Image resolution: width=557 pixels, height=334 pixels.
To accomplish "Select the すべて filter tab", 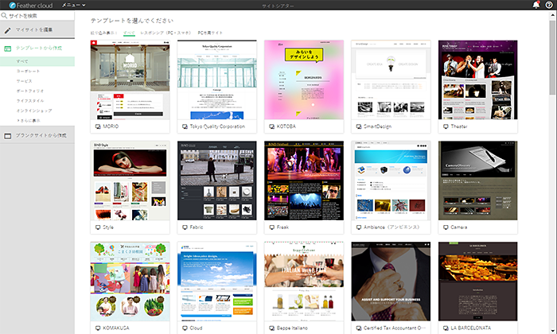I will (x=129, y=33).
